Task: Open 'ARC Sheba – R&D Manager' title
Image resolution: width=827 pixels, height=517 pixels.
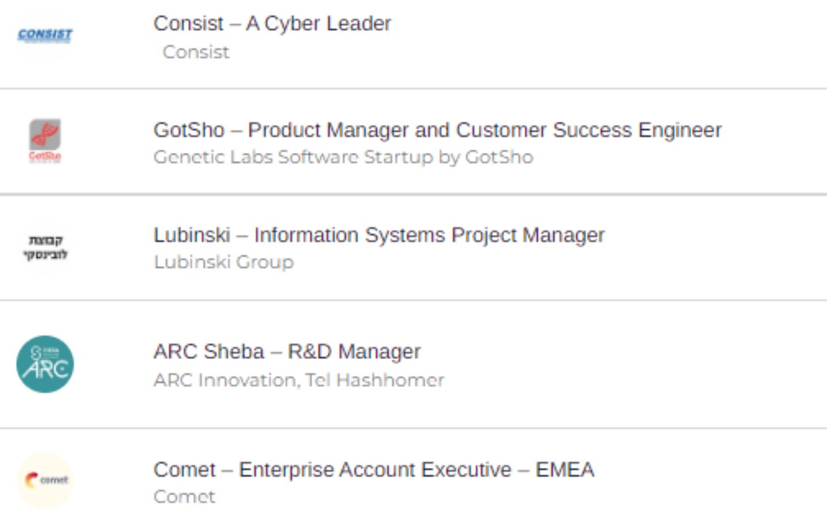Action: [287, 351]
